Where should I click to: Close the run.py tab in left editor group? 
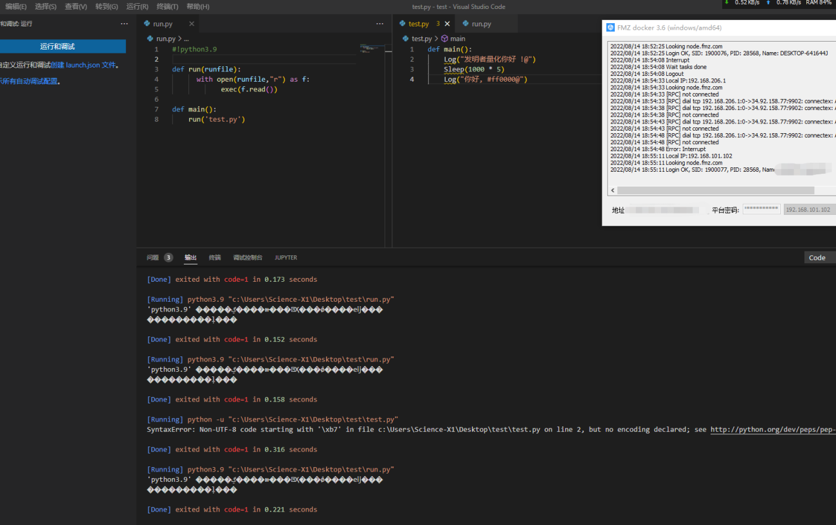click(x=191, y=24)
